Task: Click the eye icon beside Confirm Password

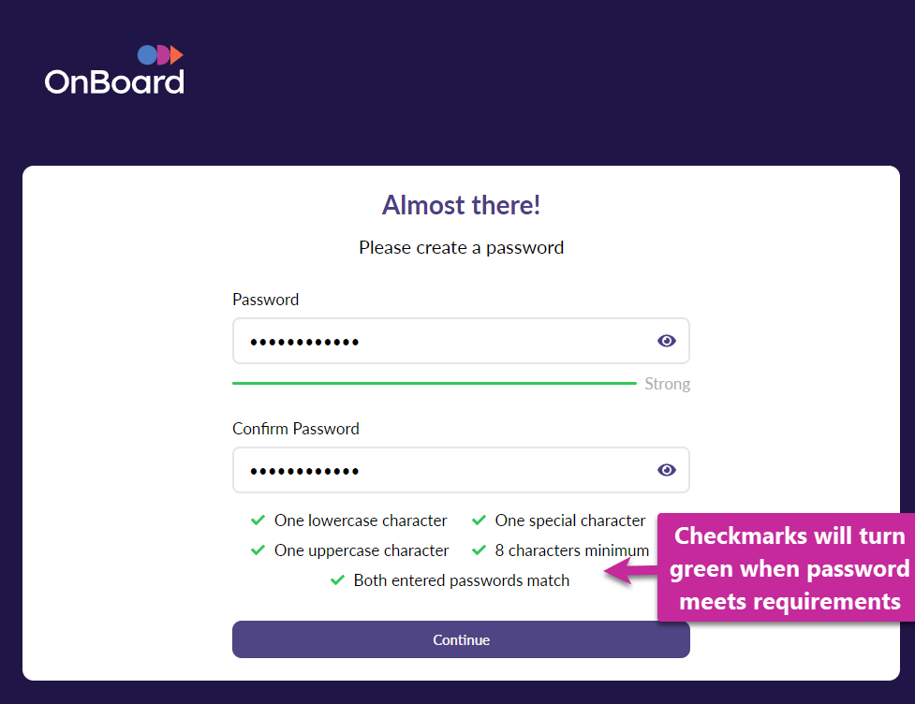Action: coord(667,469)
